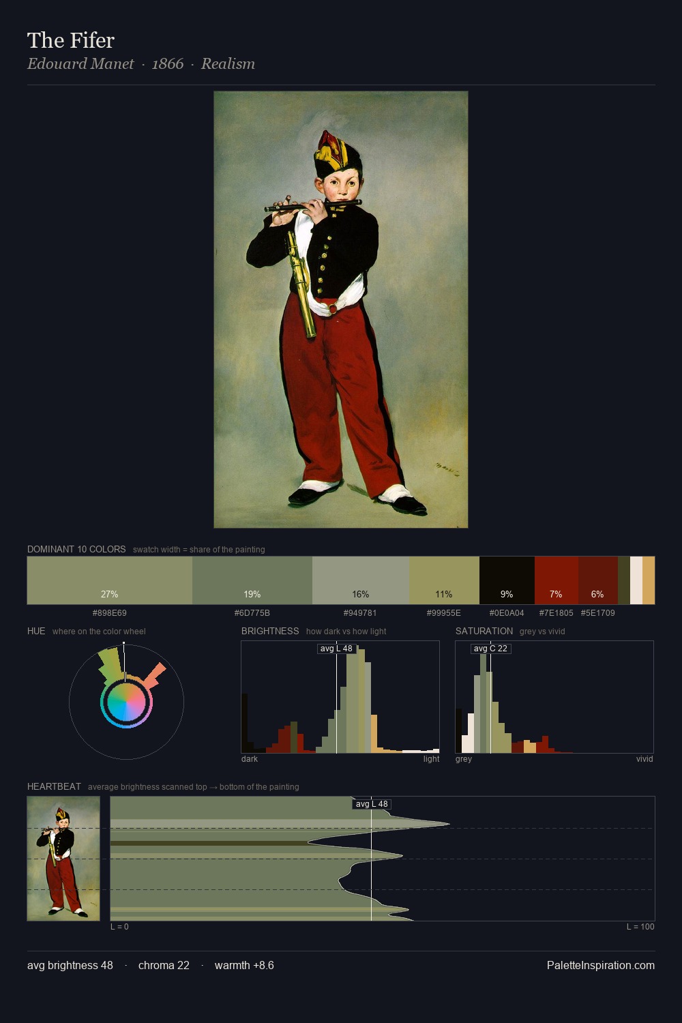Click the 'grey' axis label
Viewport: 682px width, 1023px height.
(464, 759)
